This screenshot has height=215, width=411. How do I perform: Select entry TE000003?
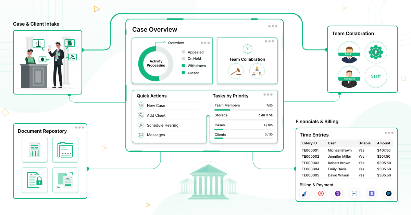point(310,163)
